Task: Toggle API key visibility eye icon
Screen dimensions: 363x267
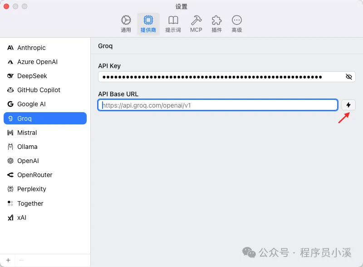Action: point(348,77)
